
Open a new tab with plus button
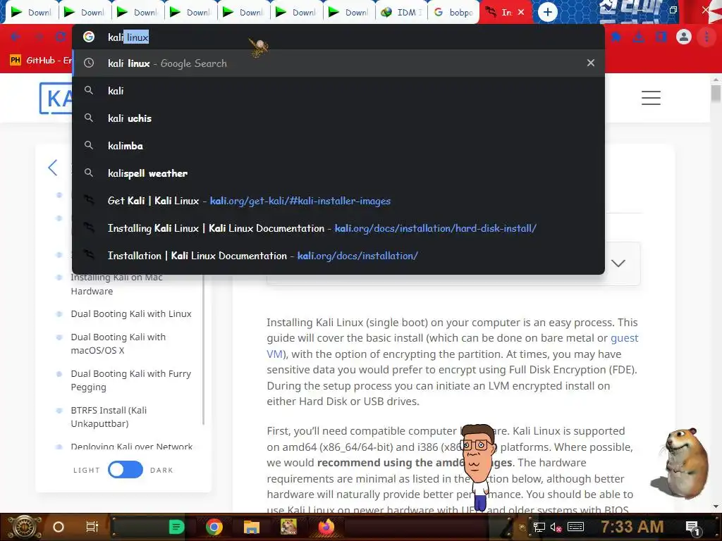coord(547,12)
